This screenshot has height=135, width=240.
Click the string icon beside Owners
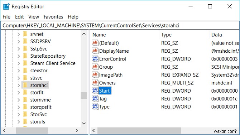tap(95, 83)
